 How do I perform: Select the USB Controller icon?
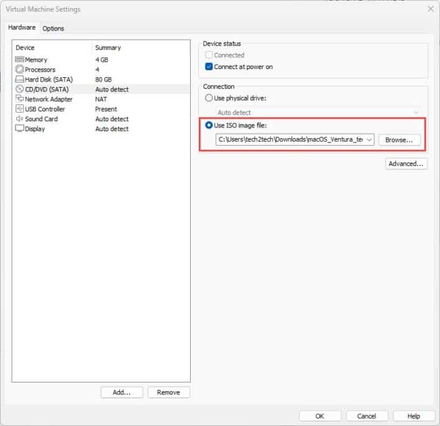[x=19, y=109]
